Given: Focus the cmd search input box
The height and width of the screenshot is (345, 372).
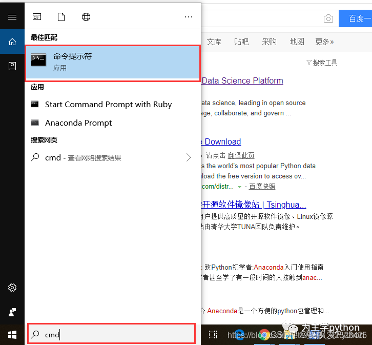Looking at the screenshot, I should [x=112, y=334].
